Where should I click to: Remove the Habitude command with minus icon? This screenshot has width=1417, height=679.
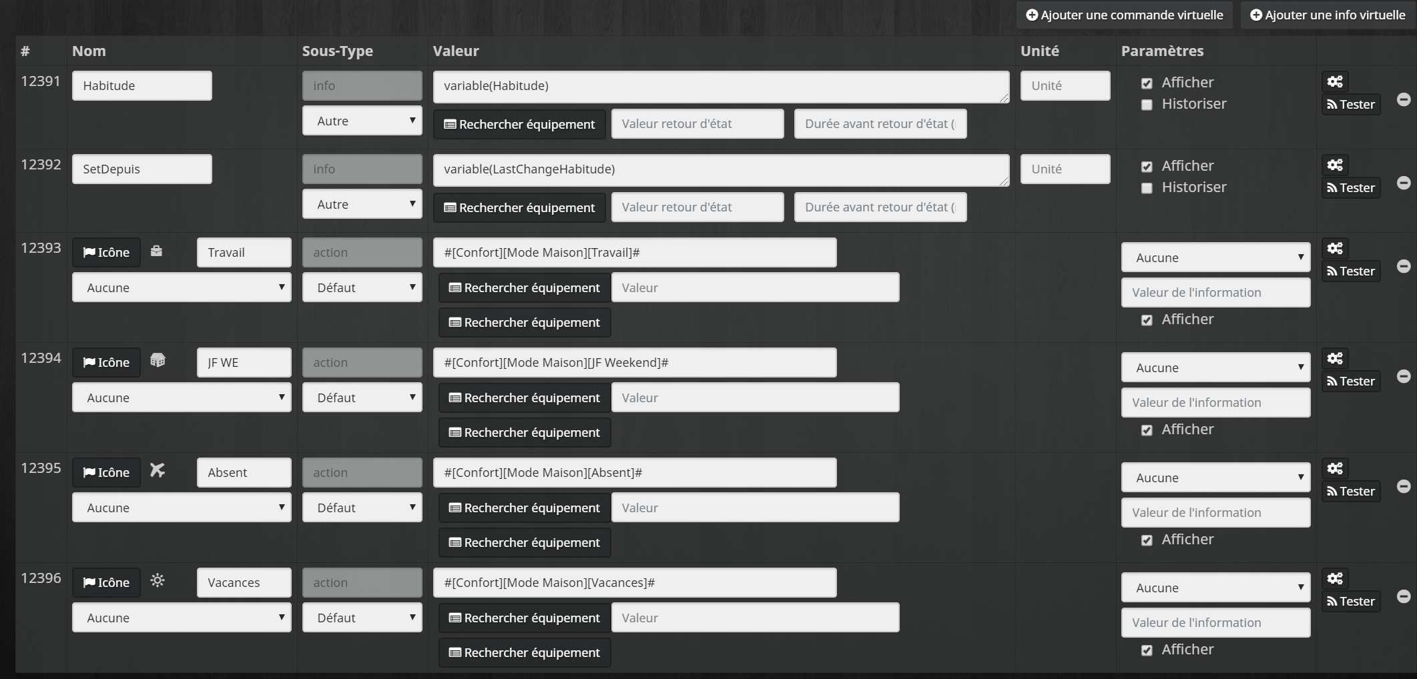1404,99
